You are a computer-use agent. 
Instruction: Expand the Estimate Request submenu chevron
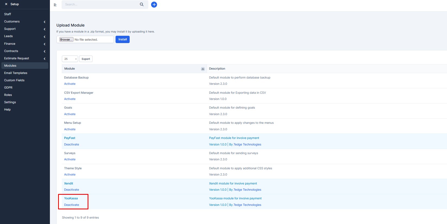coord(44,59)
